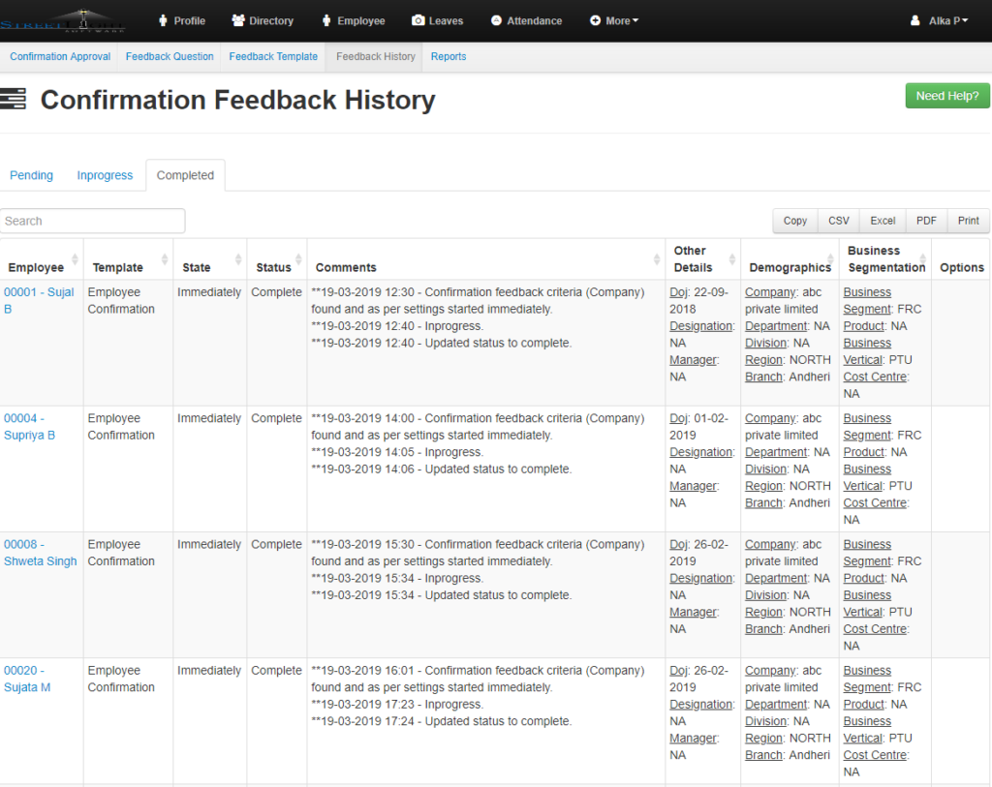Image resolution: width=992 pixels, height=787 pixels.
Task: Click the Profile person icon in navbar
Action: pos(163,21)
